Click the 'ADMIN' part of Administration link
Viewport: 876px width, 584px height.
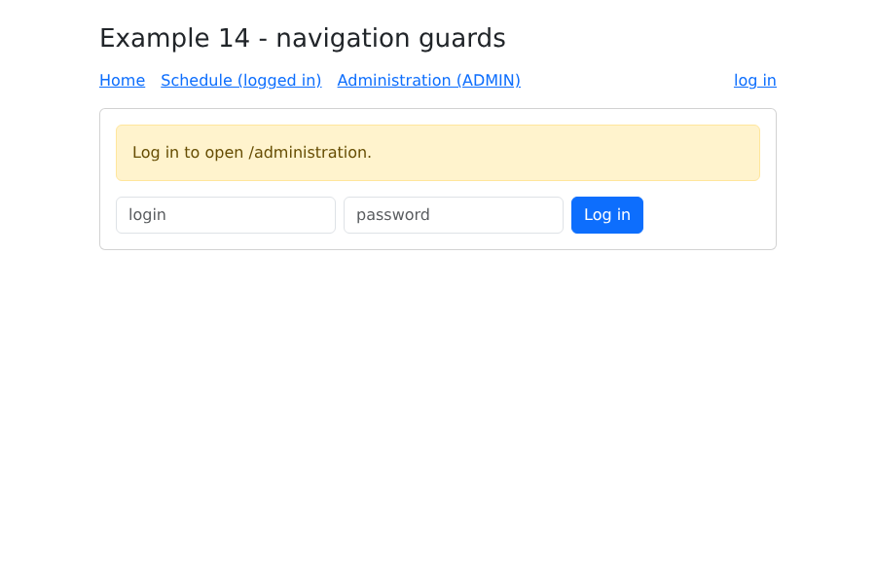point(489,81)
